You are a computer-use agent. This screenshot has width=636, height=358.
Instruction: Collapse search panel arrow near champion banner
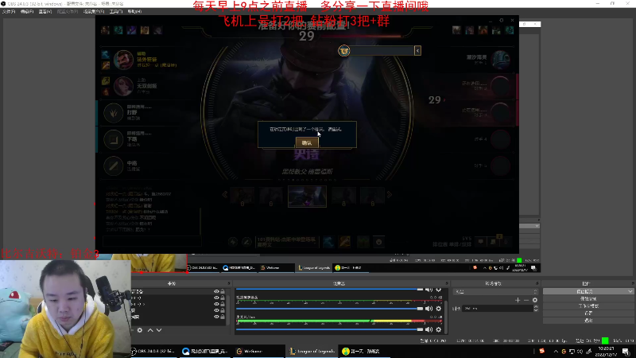pyautogui.click(x=417, y=50)
